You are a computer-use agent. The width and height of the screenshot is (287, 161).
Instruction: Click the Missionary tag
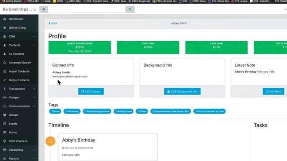(x=72, y=111)
